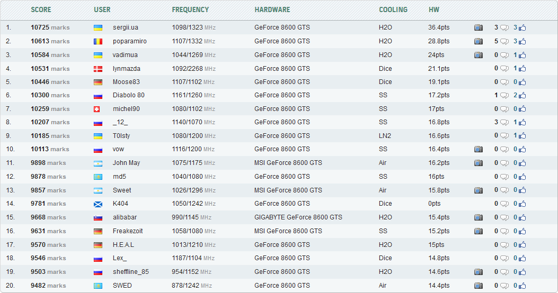Like vadimua's score with the thumbs-up icon
The width and height of the screenshot is (558, 293).
click(x=522, y=55)
